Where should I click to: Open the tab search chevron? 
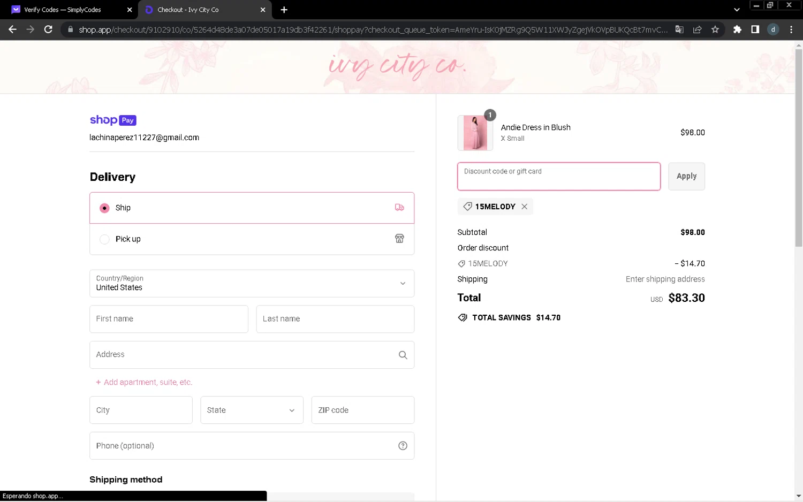pyautogui.click(x=737, y=10)
